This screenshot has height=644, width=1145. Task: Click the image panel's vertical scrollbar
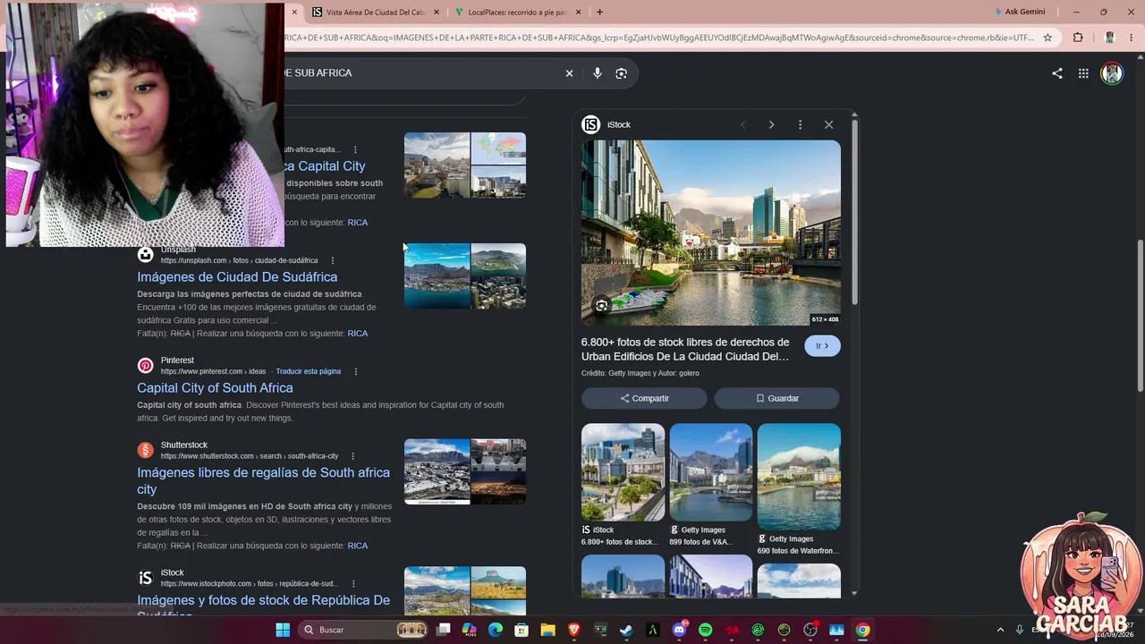click(855, 215)
